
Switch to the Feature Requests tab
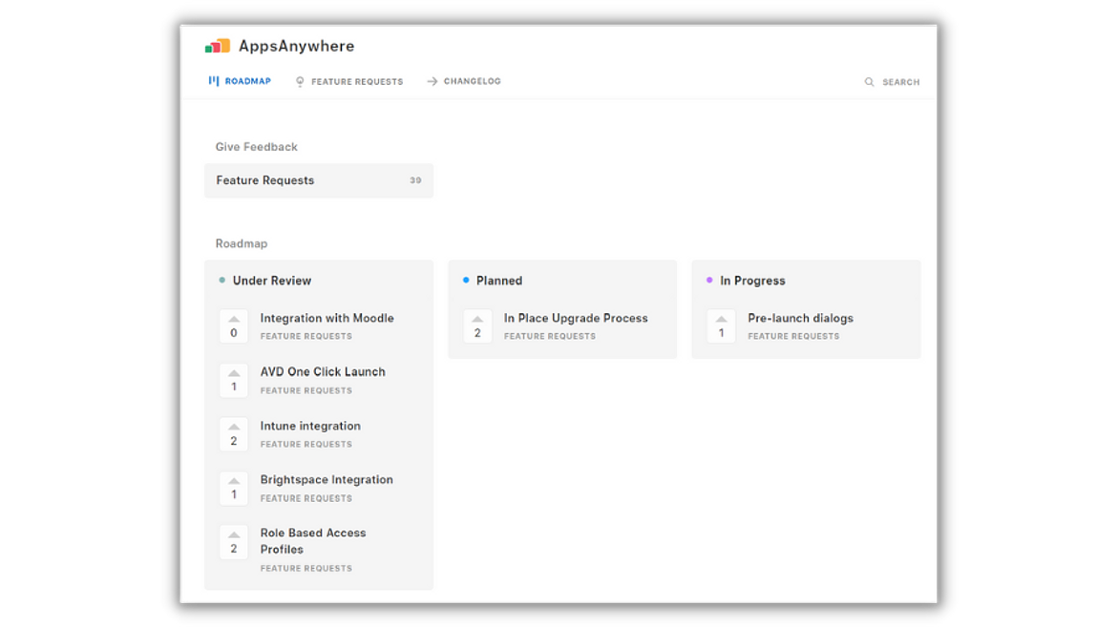[349, 82]
